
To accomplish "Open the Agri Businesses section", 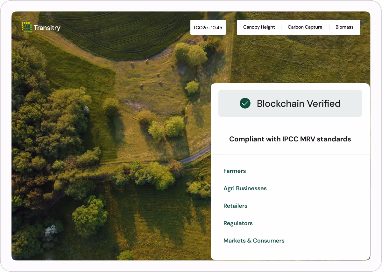I will click(245, 188).
